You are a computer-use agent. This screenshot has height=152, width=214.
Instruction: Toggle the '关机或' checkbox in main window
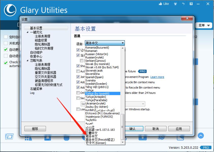6,43
